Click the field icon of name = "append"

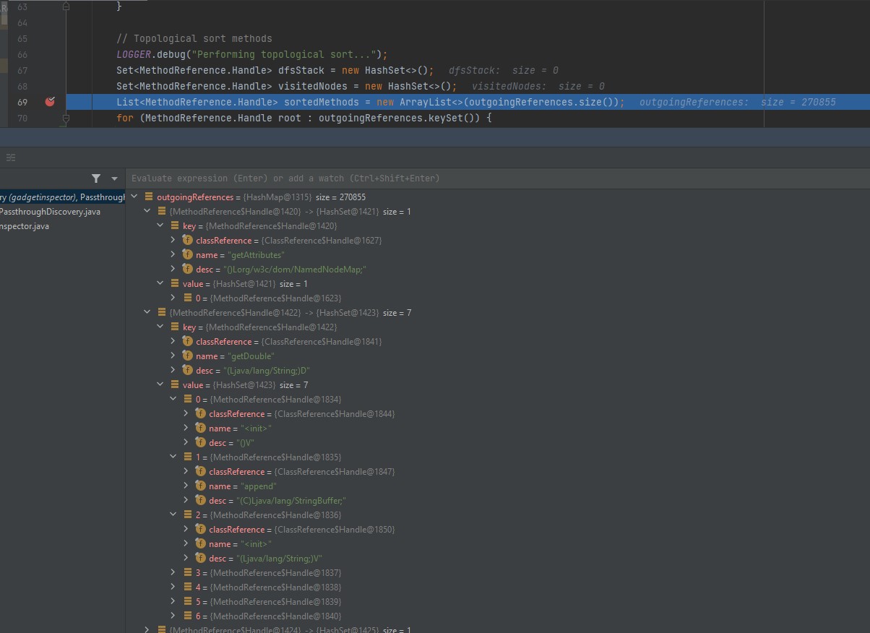tap(201, 486)
